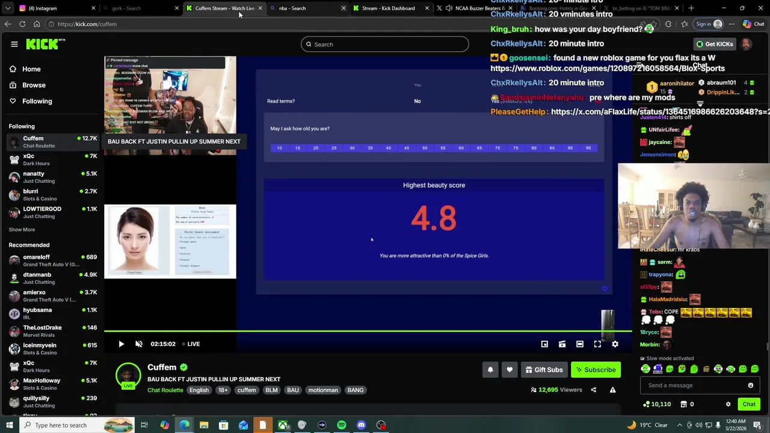Click the English tag
The image size is (770, 433).
point(199,390)
